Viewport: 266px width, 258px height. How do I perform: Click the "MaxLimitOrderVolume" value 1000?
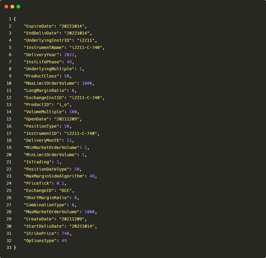(87, 83)
